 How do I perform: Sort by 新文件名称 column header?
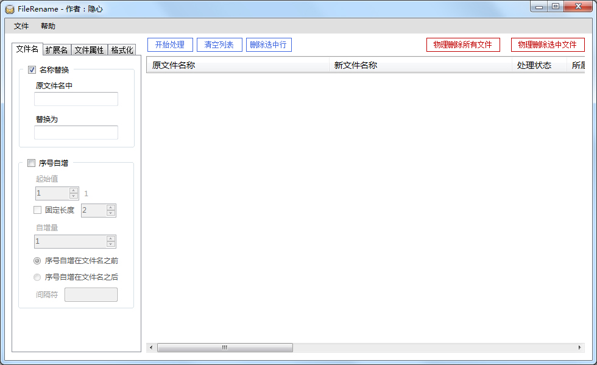[421, 65]
